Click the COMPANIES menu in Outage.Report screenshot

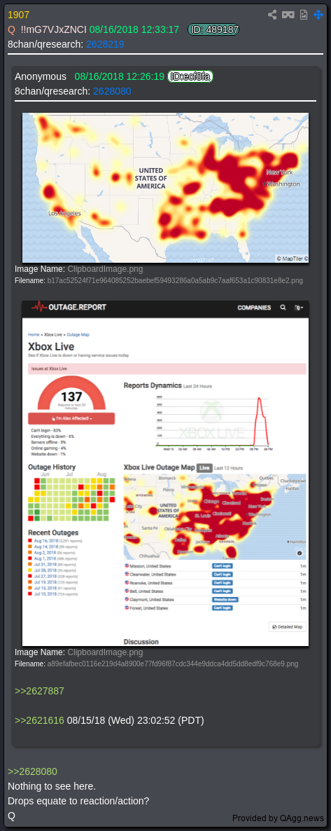coord(254,308)
